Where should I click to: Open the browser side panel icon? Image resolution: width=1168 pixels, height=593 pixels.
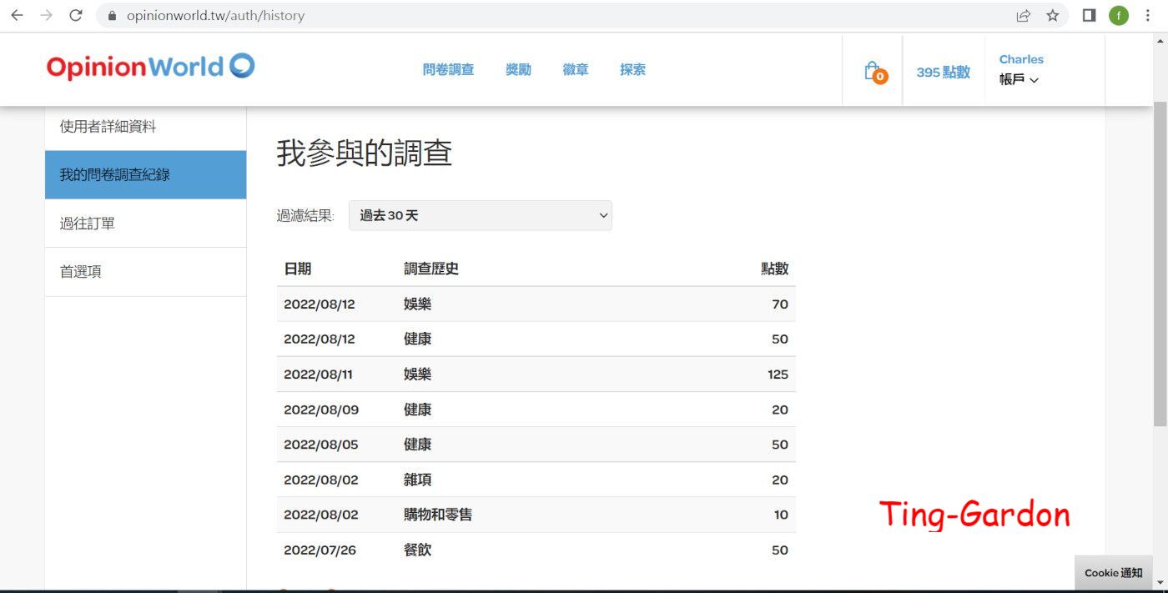tap(1089, 15)
